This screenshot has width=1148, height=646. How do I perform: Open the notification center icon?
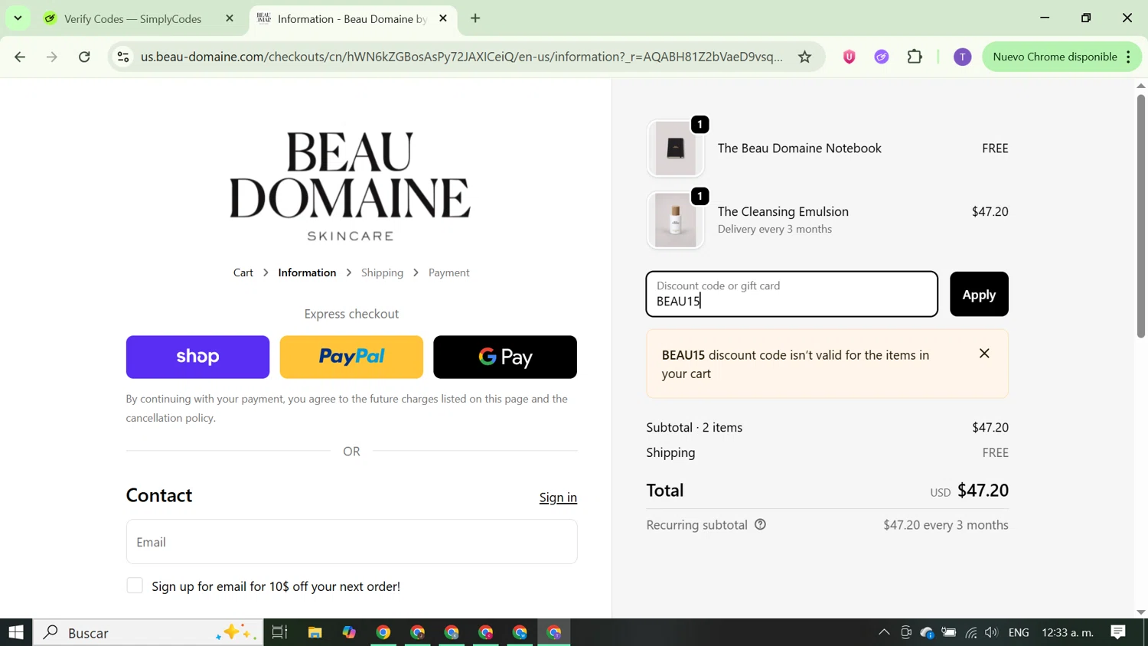(1118, 632)
